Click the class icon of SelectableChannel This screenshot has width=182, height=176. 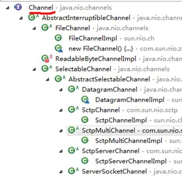tap(45, 69)
